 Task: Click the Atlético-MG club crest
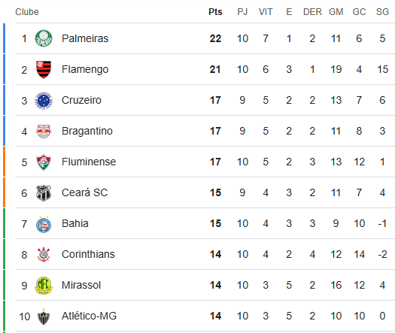(44, 316)
